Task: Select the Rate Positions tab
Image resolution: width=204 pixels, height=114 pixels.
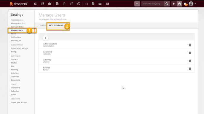Action: pos(56,25)
